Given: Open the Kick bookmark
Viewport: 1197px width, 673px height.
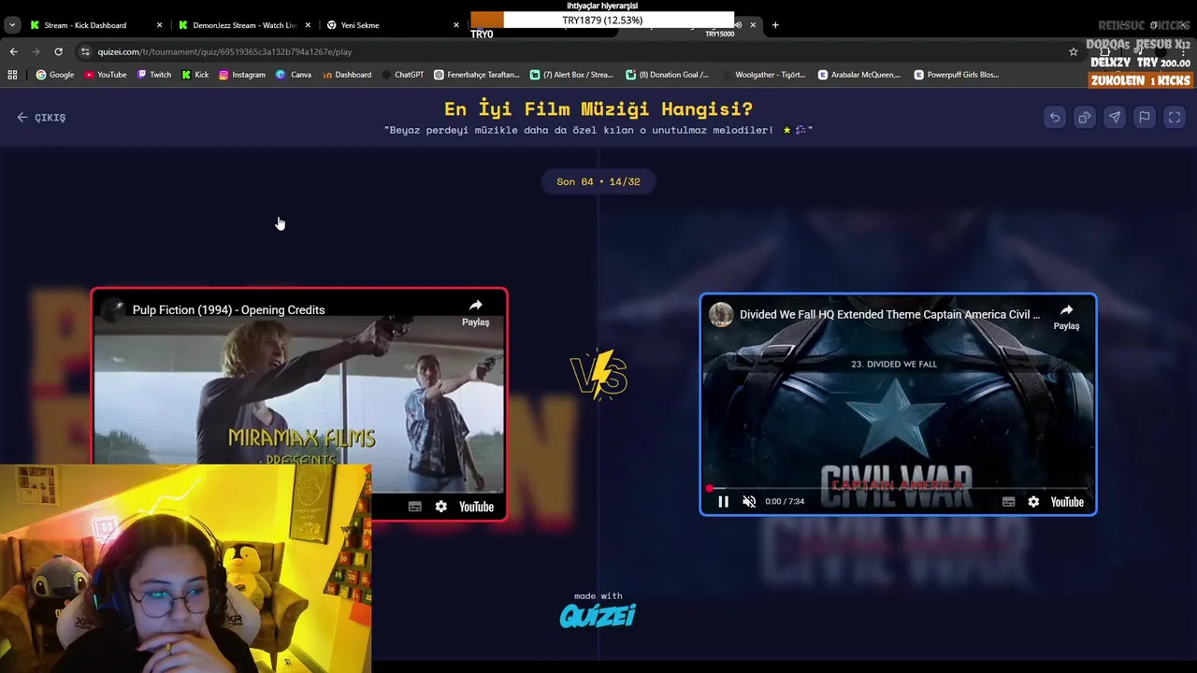Looking at the screenshot, I should 195,75.
